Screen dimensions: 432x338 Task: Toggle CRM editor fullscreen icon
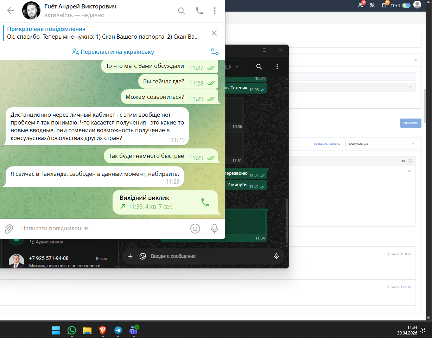click(411, 161)
